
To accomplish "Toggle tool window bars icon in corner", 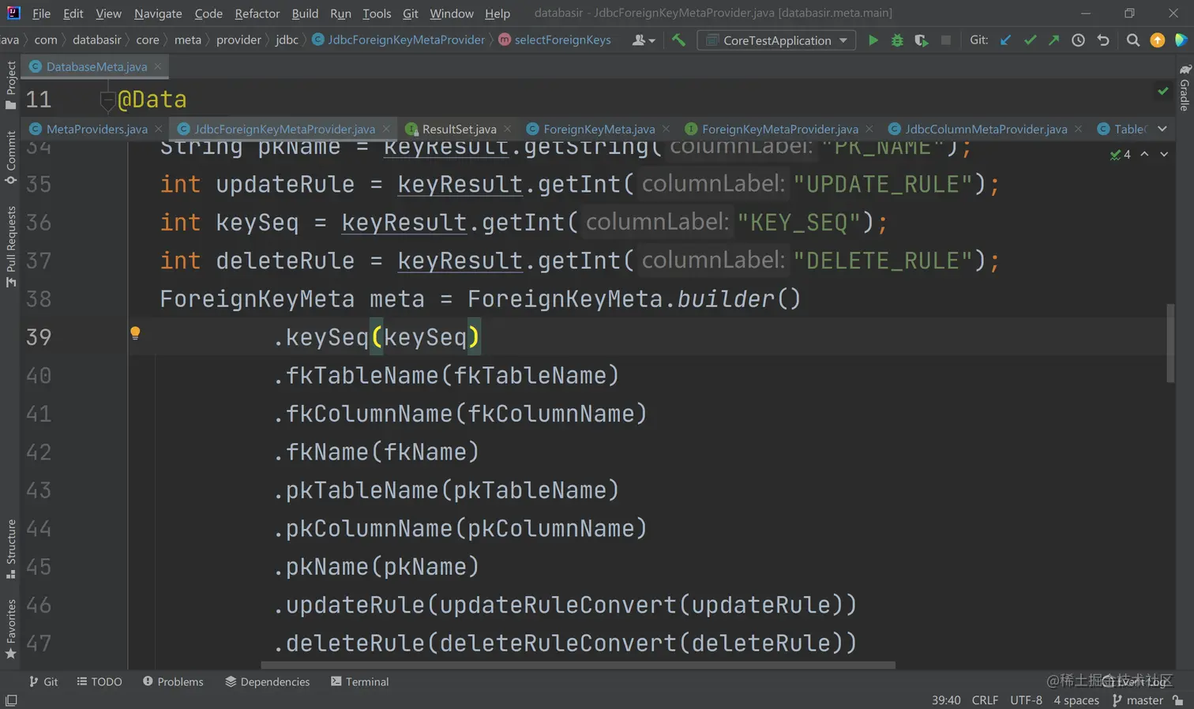I will click(11, 700).
